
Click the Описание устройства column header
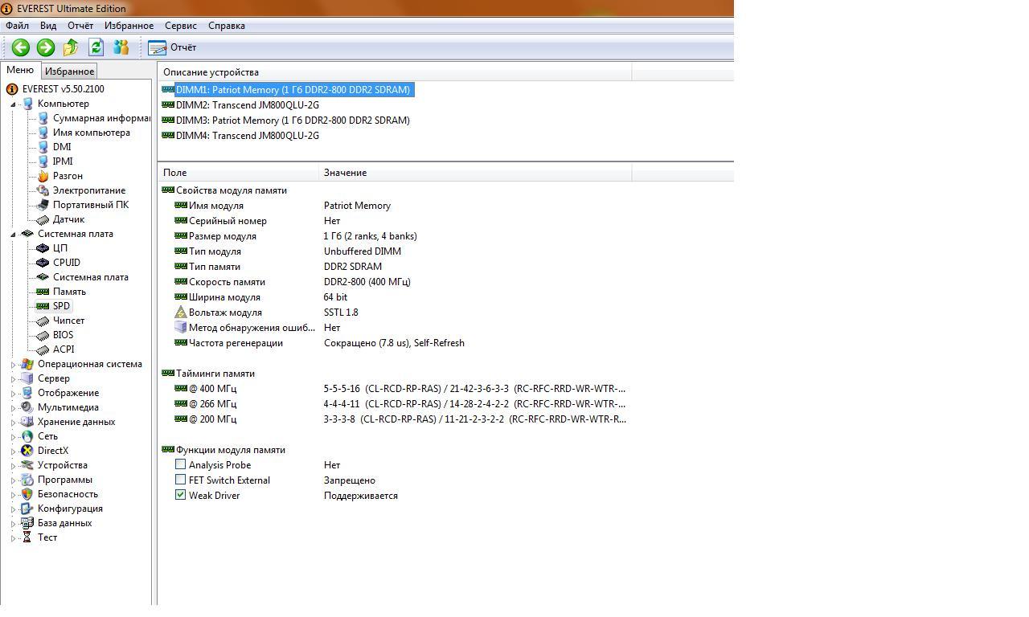coord(395,72)
